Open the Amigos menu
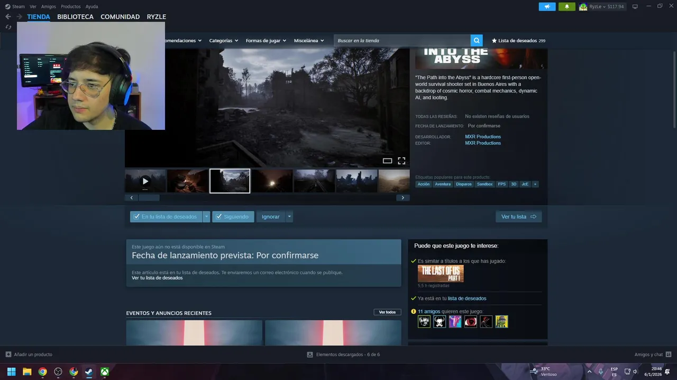Image resolution: width=677 pixels, height=380 pixels. pos(49,7)
